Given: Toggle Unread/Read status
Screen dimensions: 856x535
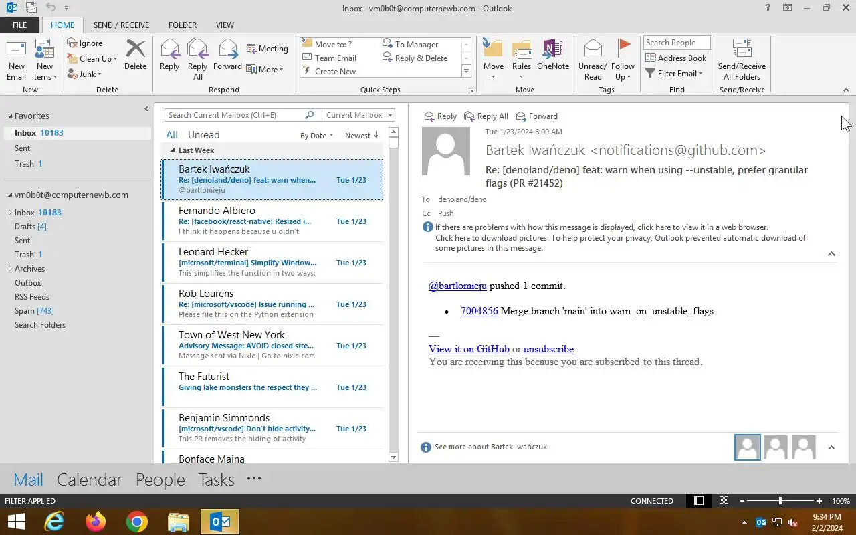Looking at the screenshot, I should tap(593, 60).
